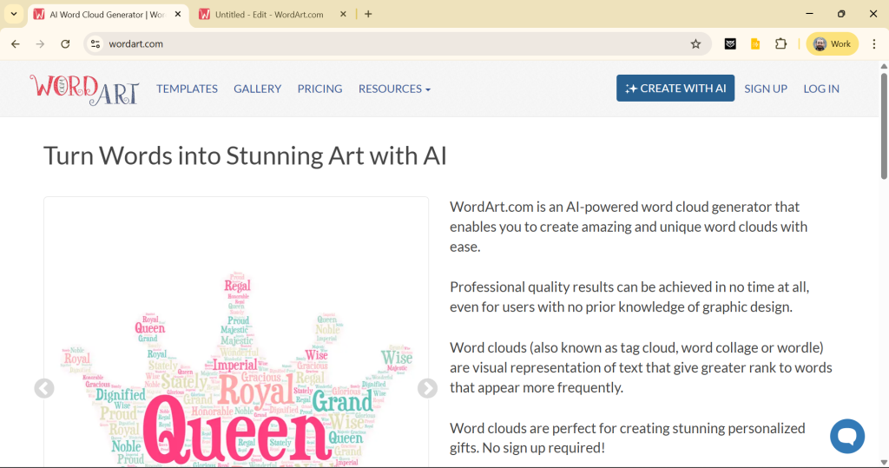Click the Log In link
Image resolution: width=889 pixels, height=468 pixels.
[820, 89]
